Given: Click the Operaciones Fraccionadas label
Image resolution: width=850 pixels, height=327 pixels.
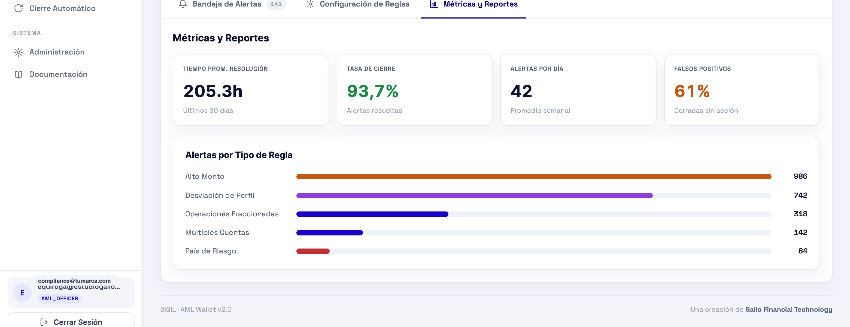Looking at the screenshot, I should point(232,214).
